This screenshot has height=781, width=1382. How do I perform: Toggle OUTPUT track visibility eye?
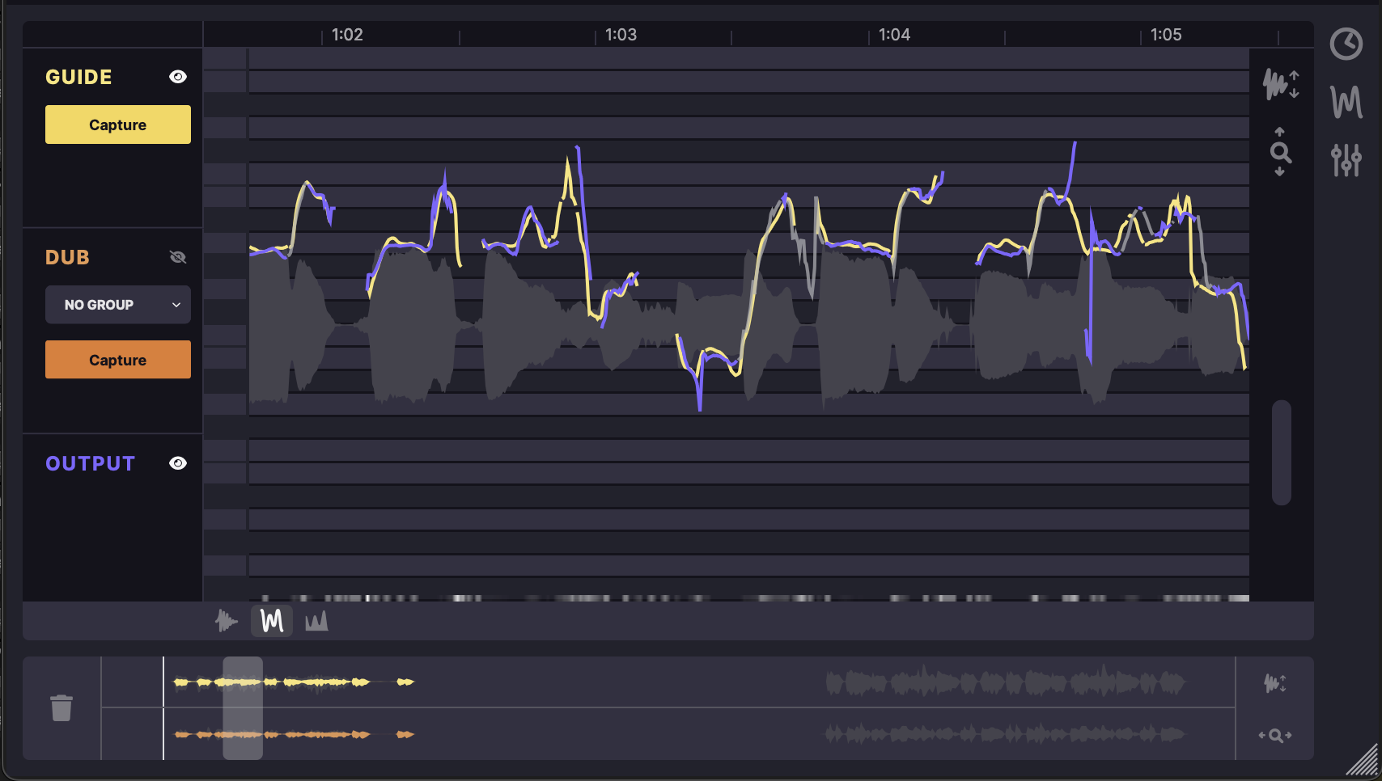[x=178, y=463]
